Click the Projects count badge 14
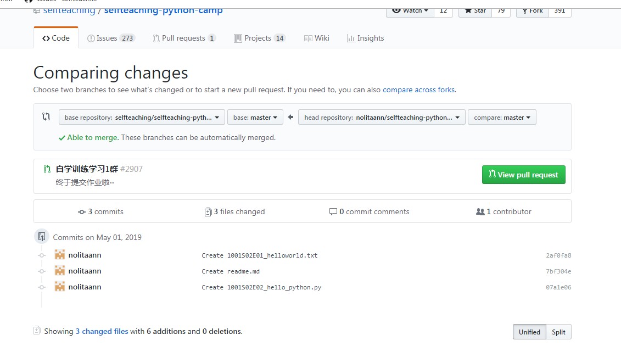621x346 pixels. click(x=279, y=38)
